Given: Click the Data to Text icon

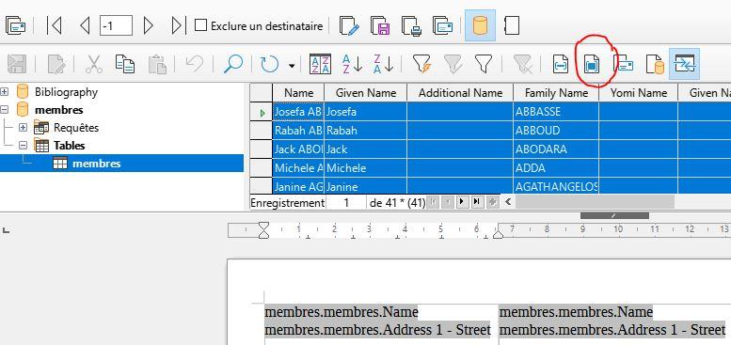Looking at the screenshot, I should pos(561,64).
